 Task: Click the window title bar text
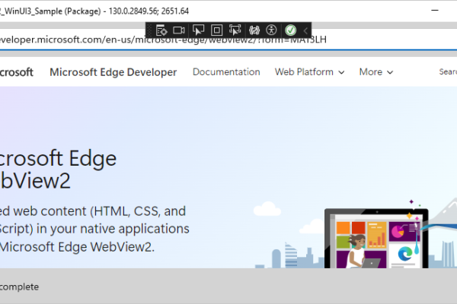(x=95, y=11)
